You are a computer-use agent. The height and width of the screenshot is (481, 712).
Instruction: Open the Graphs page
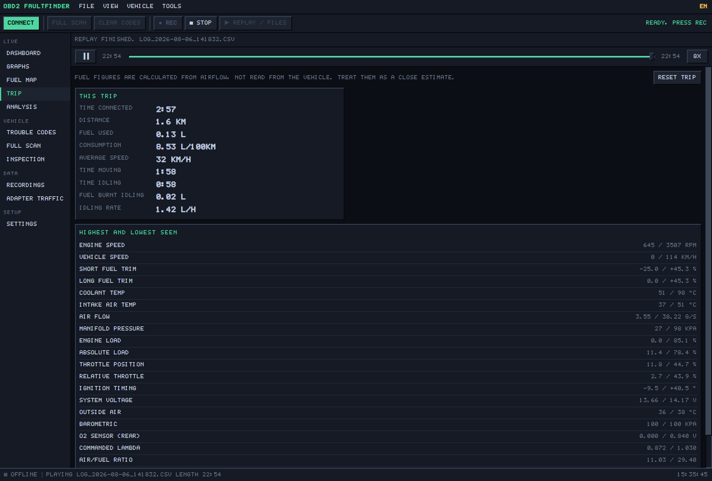pos(35,67)
